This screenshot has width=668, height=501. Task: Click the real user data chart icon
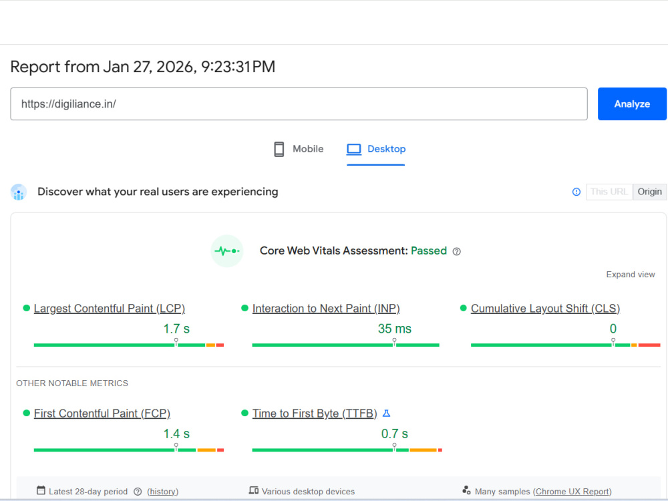tap(19, 192)
